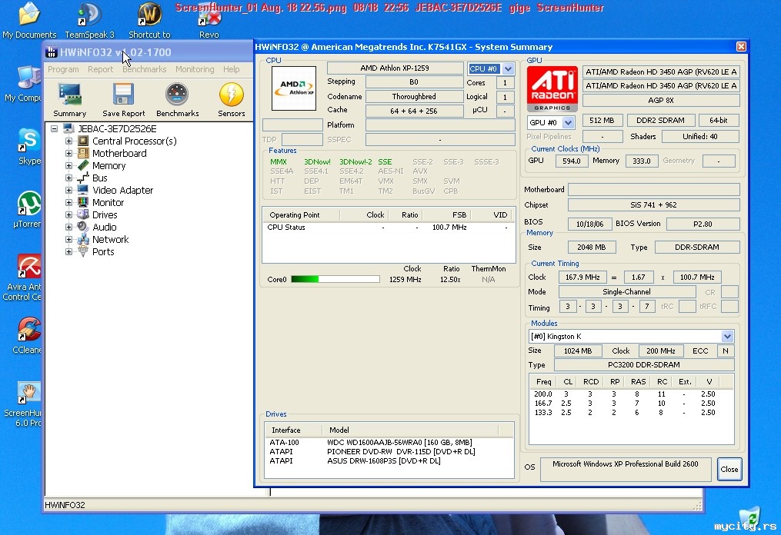Viewport: 781px width, 535px height.
Task: Collapse the JEBAC-3E7D2526E root node
Action: [x=55, y=129]
